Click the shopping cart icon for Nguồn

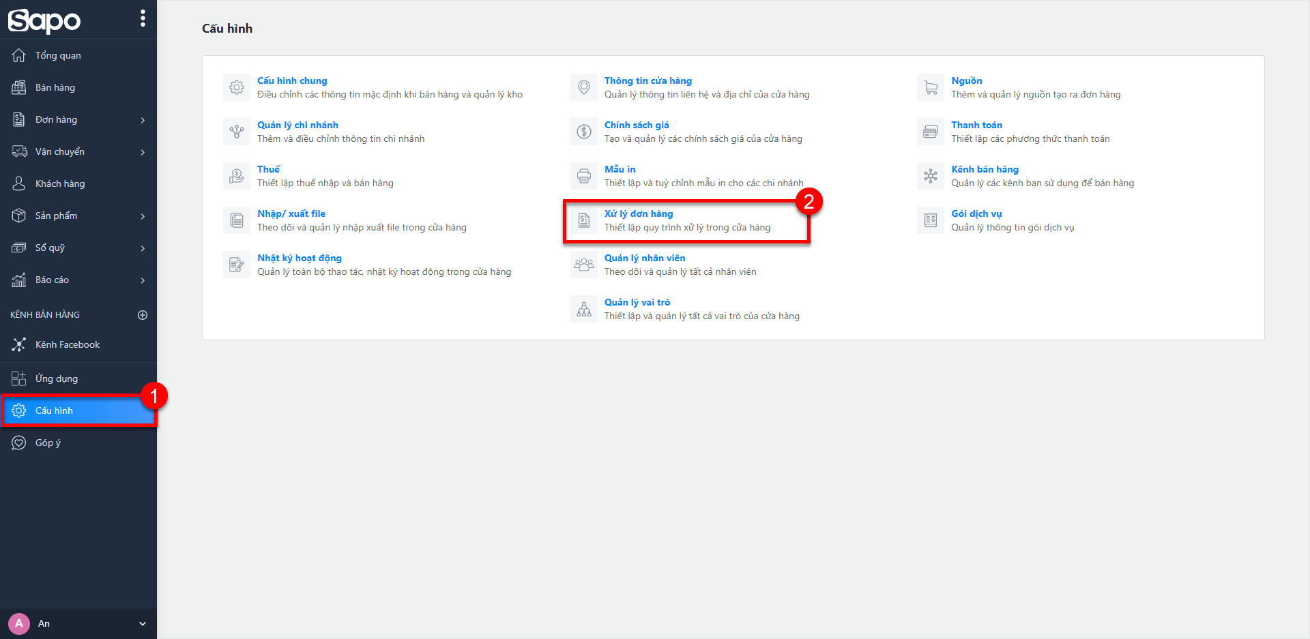(x=931, y=87)
